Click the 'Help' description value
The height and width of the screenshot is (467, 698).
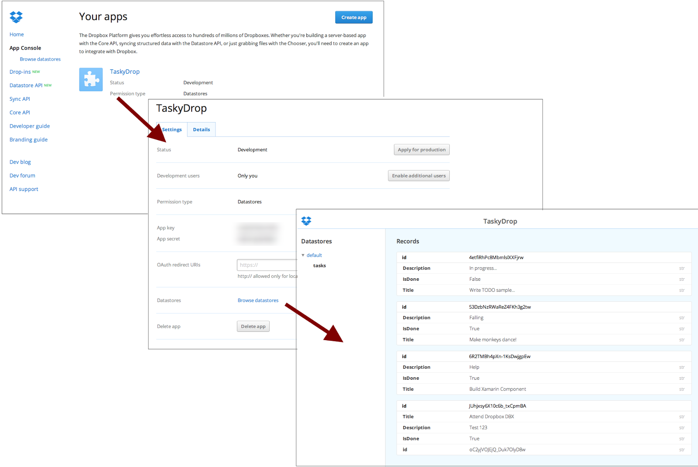(474, 367)
